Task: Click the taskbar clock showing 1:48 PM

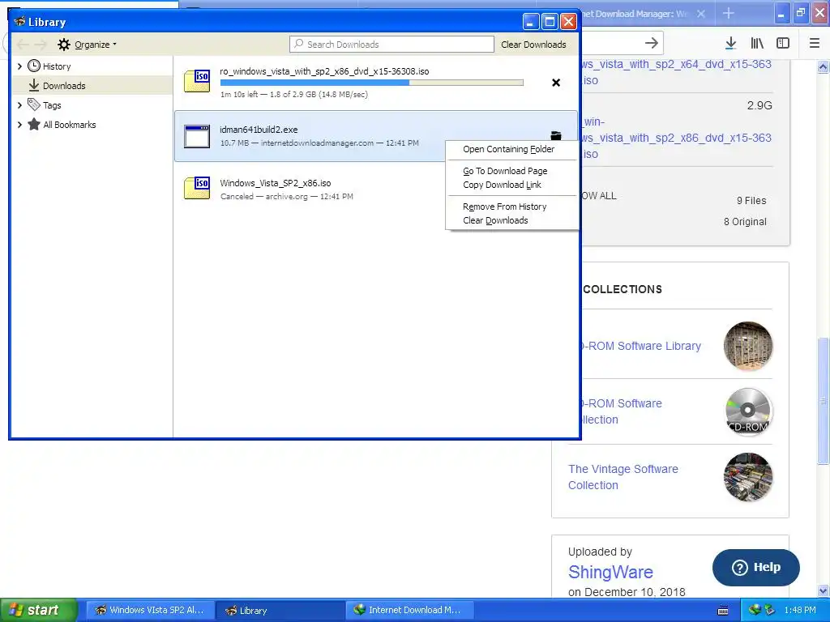Action: click(800, 610)
